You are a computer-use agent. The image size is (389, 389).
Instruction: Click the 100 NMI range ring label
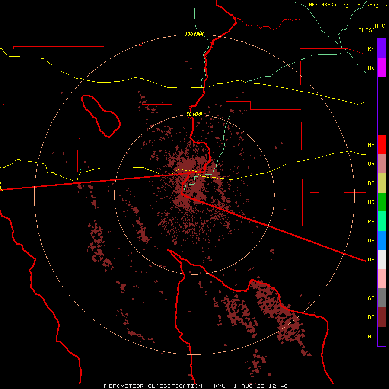(x=194, y=34)
